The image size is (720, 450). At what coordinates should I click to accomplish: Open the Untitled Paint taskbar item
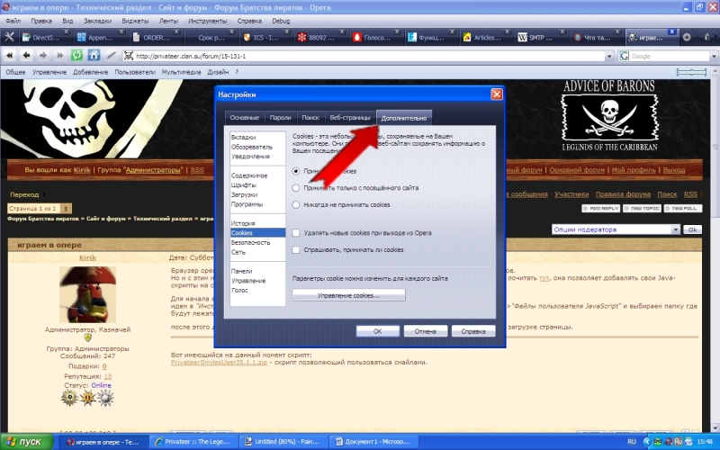tap(283, 442)
